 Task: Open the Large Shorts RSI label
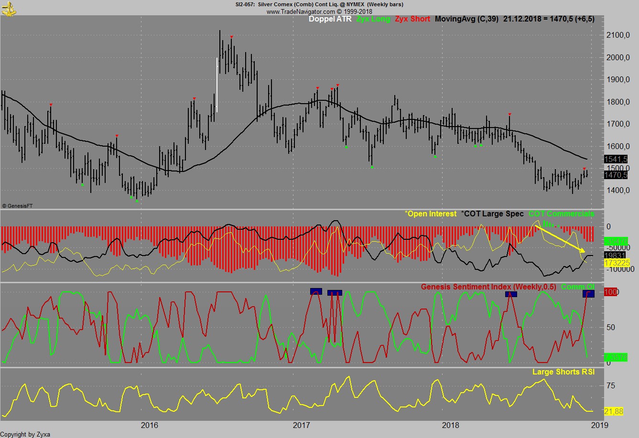click(x=563, y=372)
